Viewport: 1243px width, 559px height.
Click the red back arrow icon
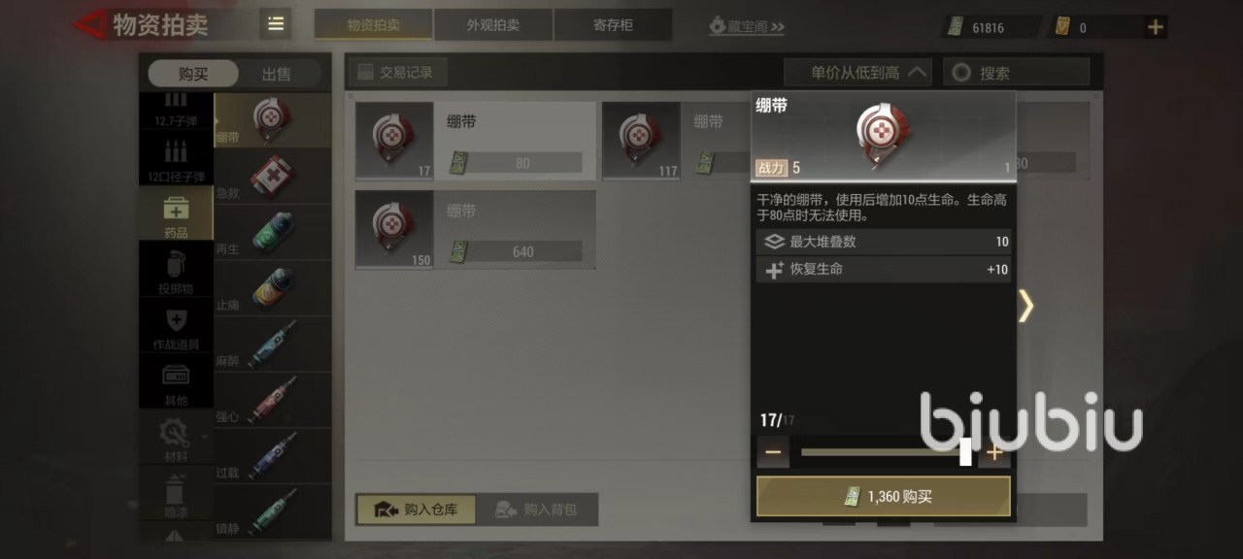click(x=90, y=24)
